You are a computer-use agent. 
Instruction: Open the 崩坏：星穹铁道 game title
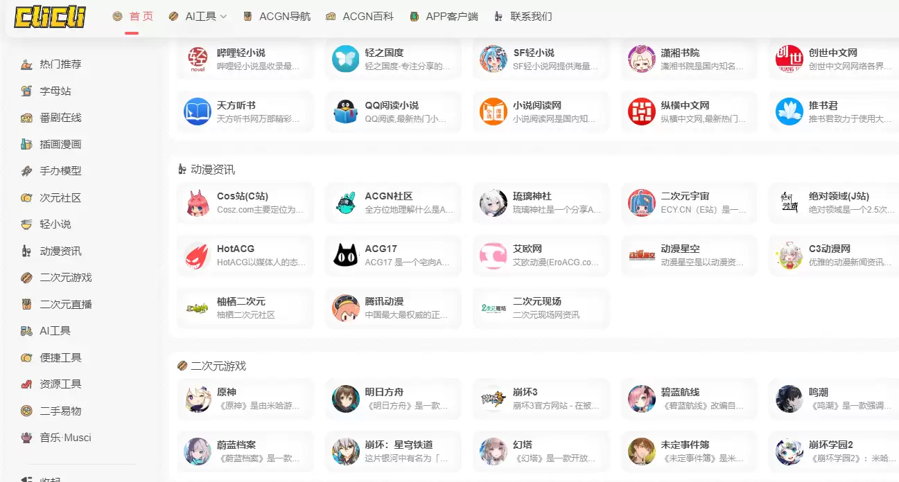point(399,445)
